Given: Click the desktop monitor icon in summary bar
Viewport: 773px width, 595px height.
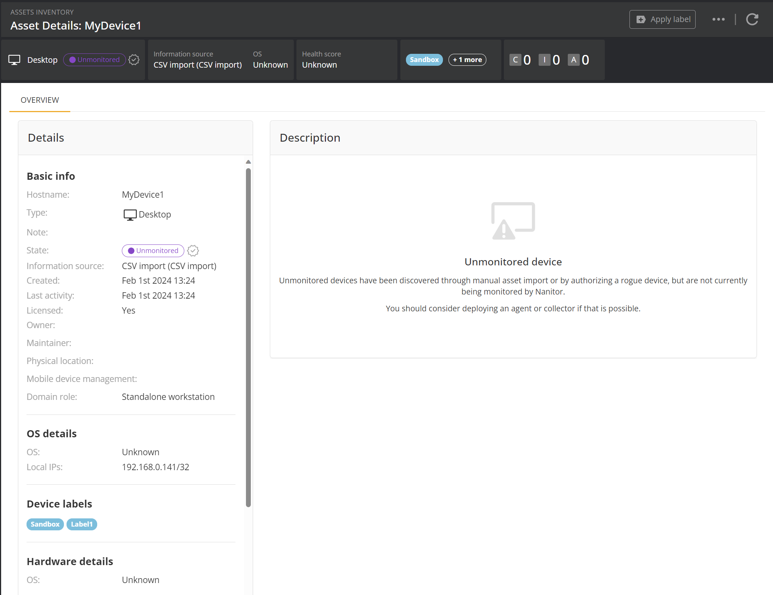Looking at the screenshot, I should [x=14, y=60].
